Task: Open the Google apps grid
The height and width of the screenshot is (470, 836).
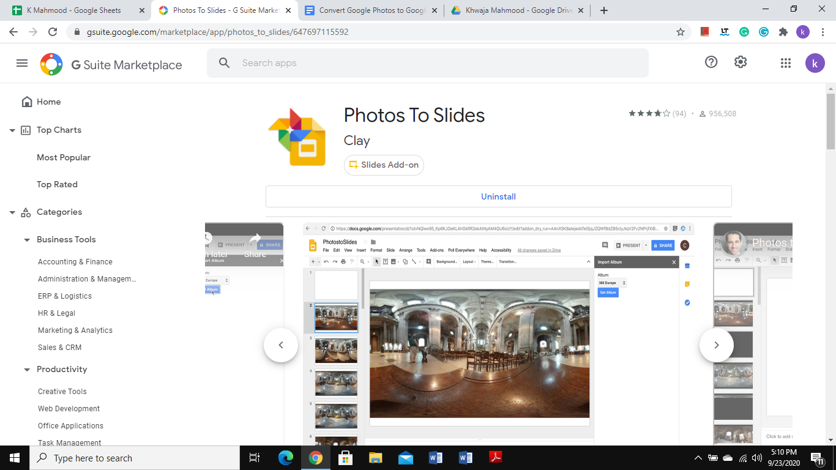Action: (x=786, y=63)
